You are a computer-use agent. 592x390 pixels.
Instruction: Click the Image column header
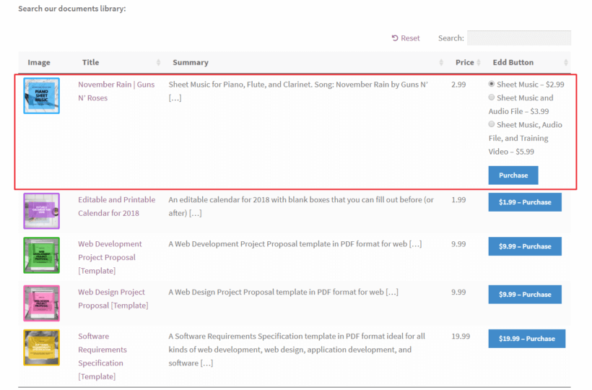pos(39,63)
